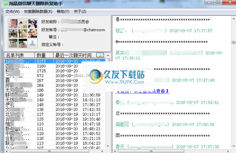The image size is (236, 153).
Task: Select the row with count 119
Action: [55, 134]
